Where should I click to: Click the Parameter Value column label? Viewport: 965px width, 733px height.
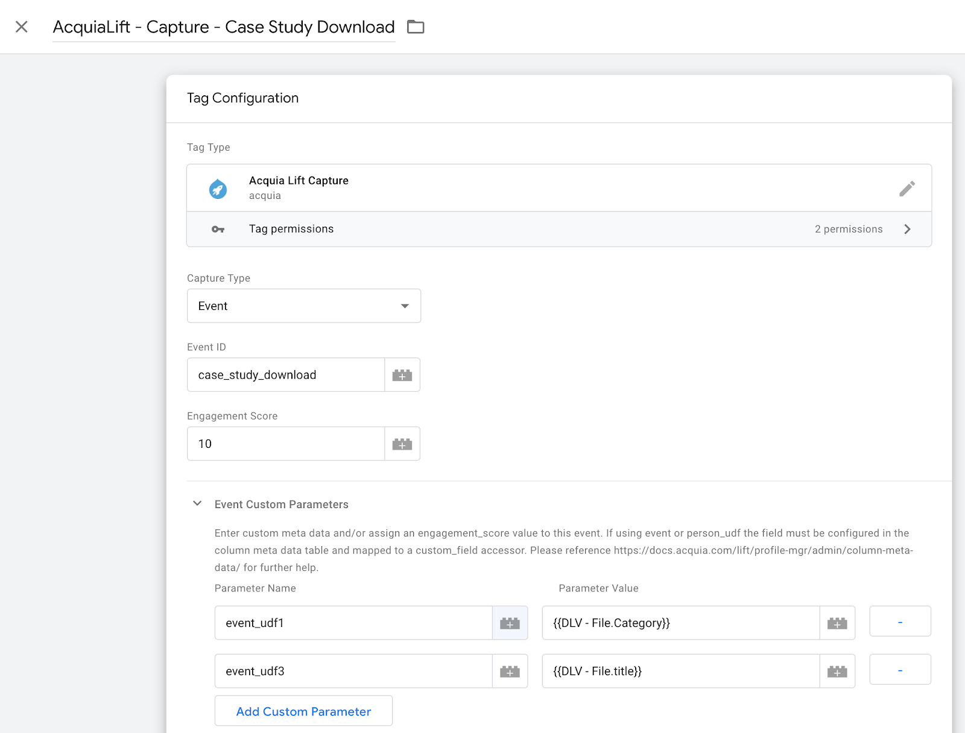[598, 588]
